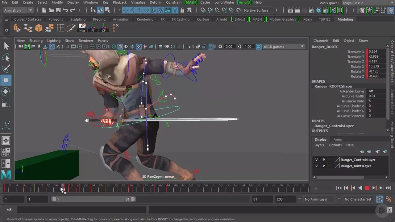Collapse the channel box outputs arrow
This screenshot has height=222, width=395.
pyautogui.click(x=388, y=130)
